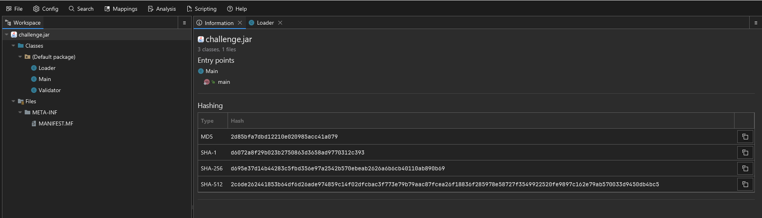The image size is (762, 218).
Task: Open the MANIFEST.MF file
Action: pos(56,123)
